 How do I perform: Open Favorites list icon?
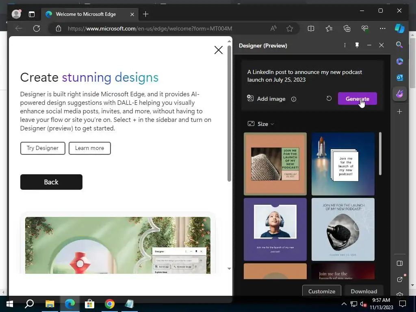tap(329, 28)
